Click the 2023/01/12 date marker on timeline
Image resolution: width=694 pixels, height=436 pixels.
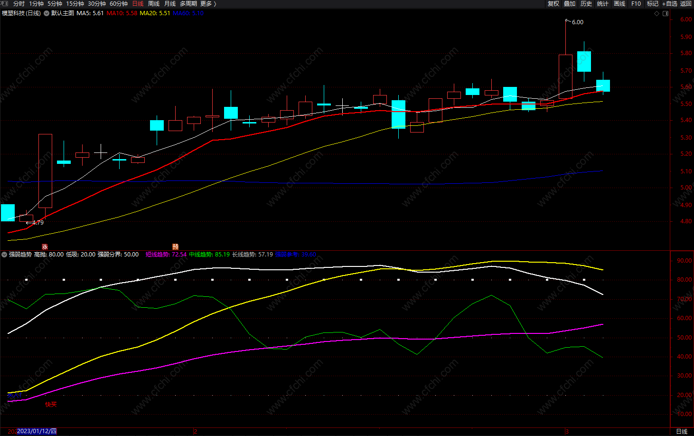click(x=37, y=431)
